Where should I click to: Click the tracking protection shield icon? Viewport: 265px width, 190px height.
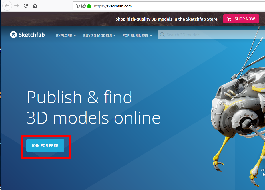coord(83,6)
